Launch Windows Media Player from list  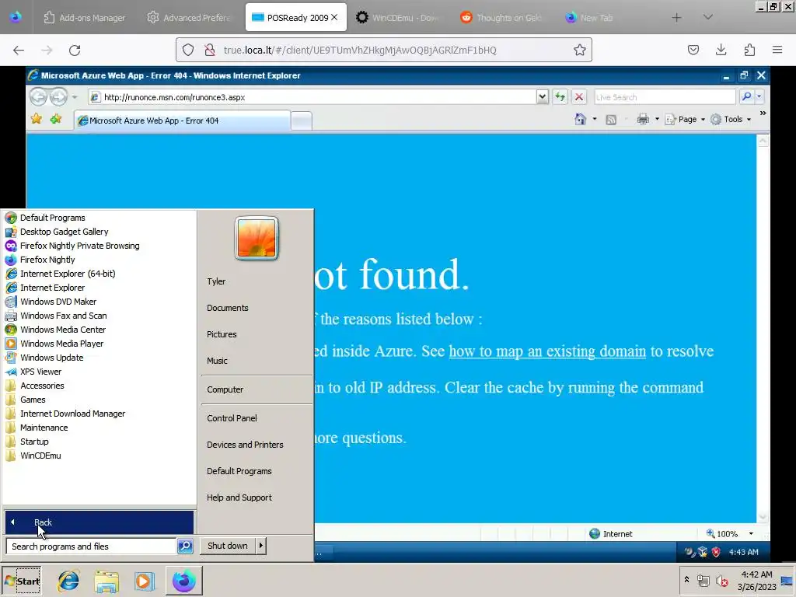(61, 344)
